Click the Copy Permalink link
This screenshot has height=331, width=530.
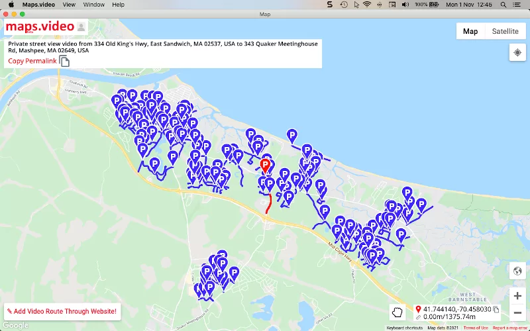pyautogui.click(x=32, y=61)
